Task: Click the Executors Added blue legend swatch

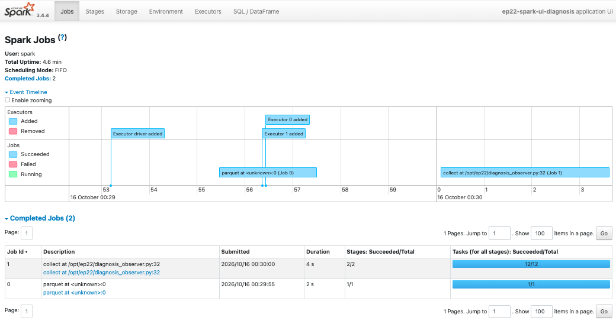Action: click(x=13, y=121)
